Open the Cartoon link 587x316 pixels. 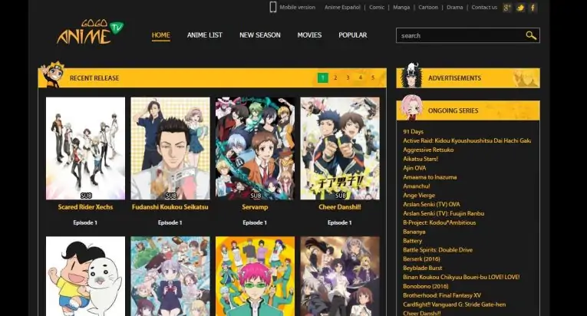(x=428, y=7)
